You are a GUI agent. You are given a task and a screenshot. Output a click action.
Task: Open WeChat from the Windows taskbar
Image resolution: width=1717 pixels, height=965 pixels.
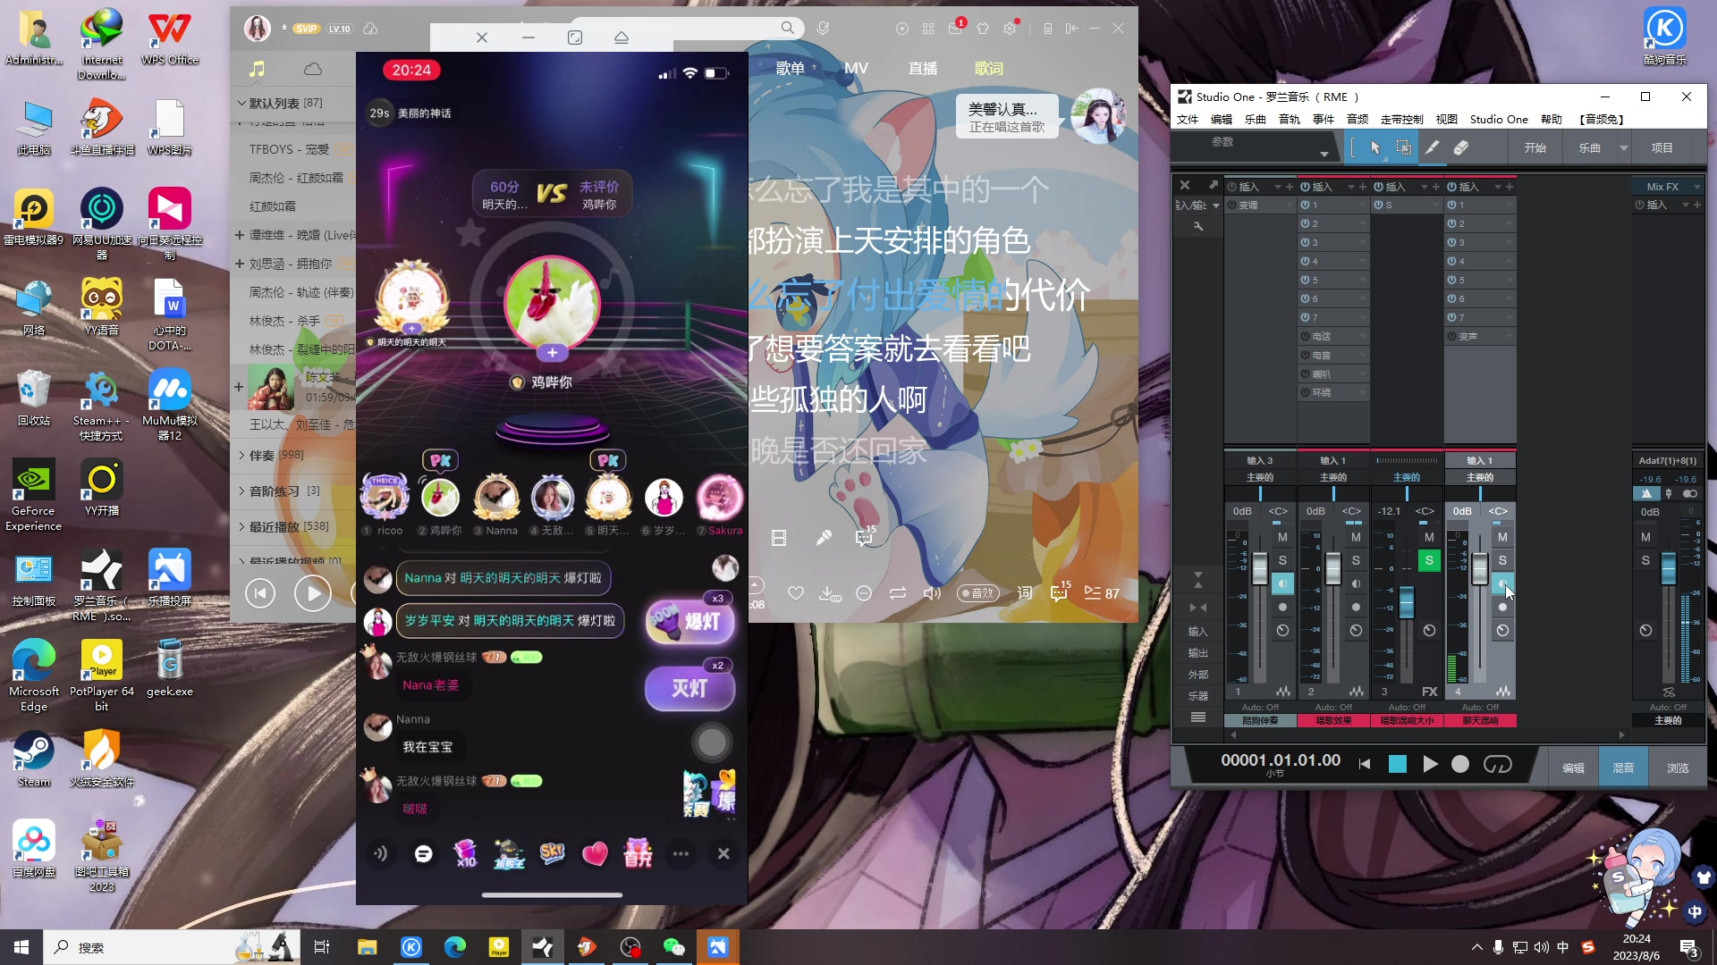(x=673, y=947)
